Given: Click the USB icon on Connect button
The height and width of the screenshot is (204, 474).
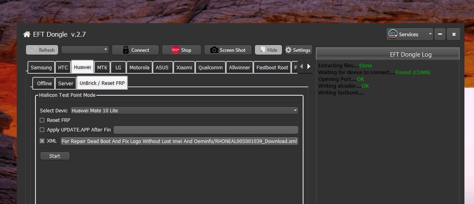Looking at the screenshot, I should 126,50.
